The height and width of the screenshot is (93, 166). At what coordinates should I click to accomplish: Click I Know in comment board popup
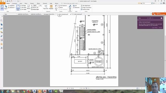point(160,28)
